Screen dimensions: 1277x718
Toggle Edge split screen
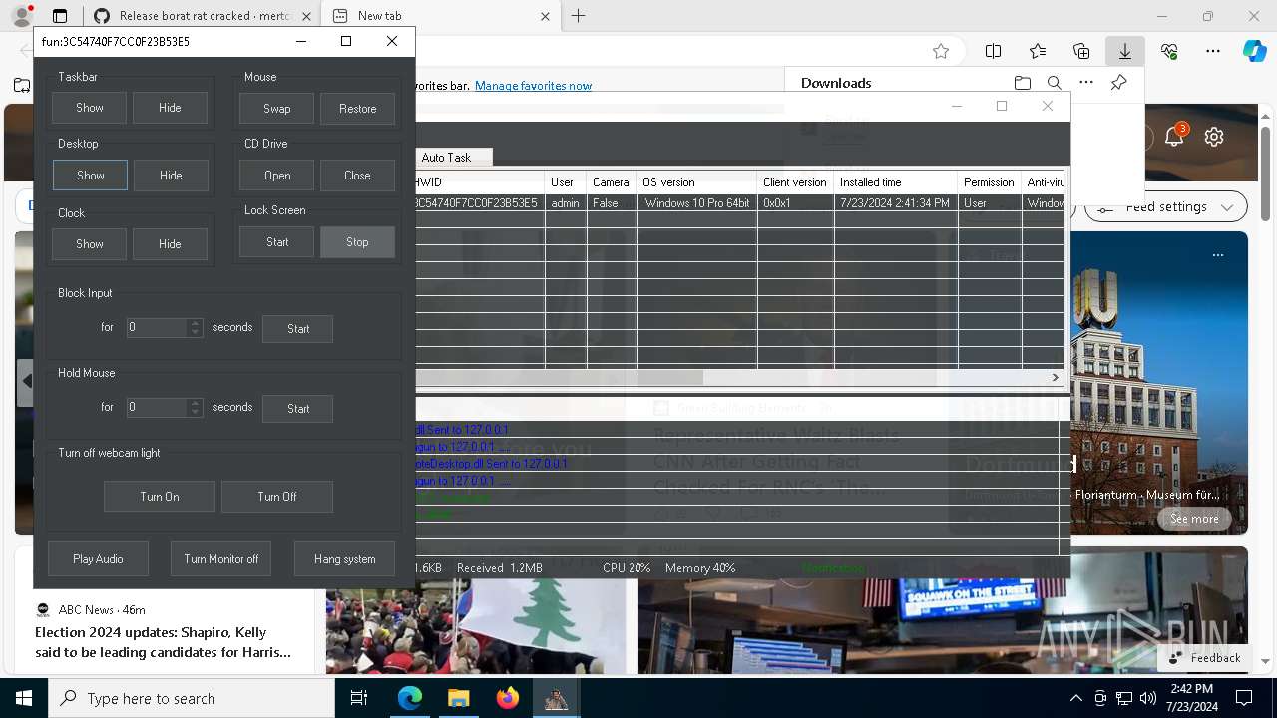[x=993, y=51]
